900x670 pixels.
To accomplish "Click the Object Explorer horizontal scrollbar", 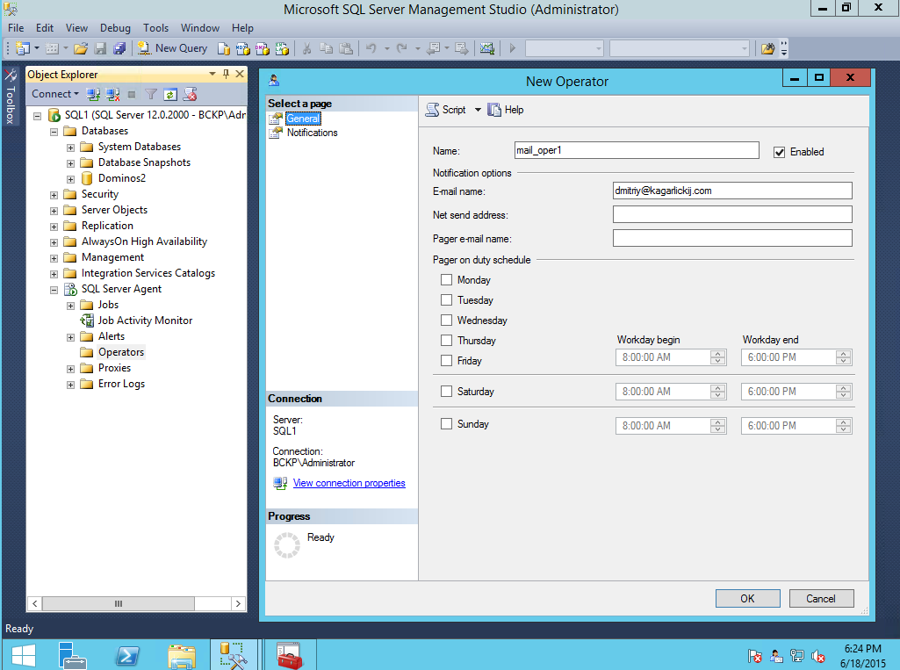I will point(119,603).
